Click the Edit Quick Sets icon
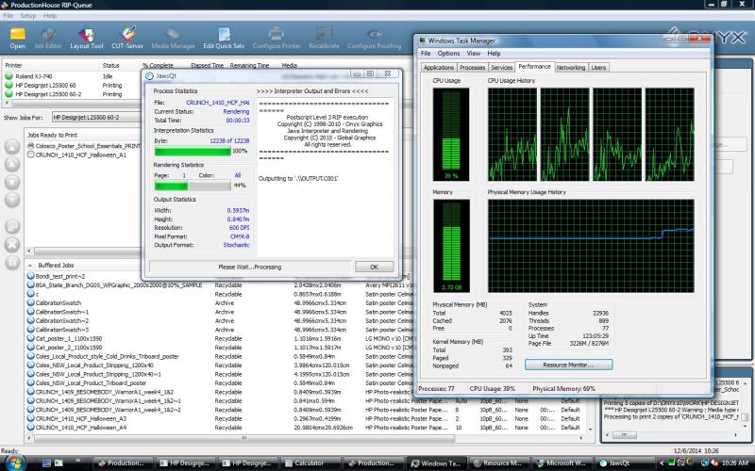The width and height of the screenshot is (755, 471). point(224,38)
